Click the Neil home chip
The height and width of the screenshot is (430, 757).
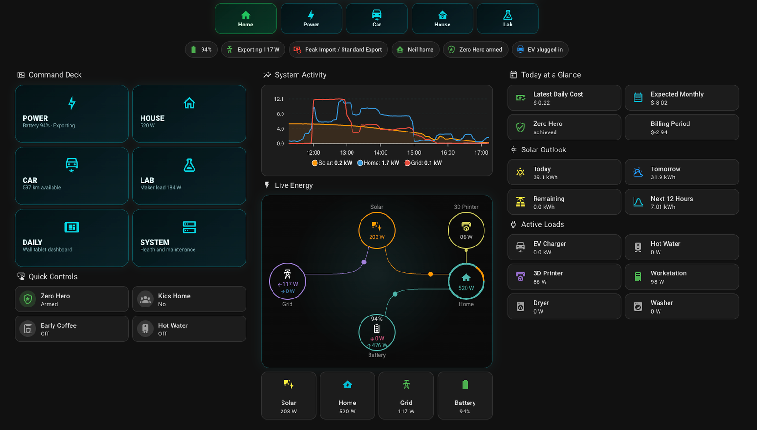(x=415, y=49)
